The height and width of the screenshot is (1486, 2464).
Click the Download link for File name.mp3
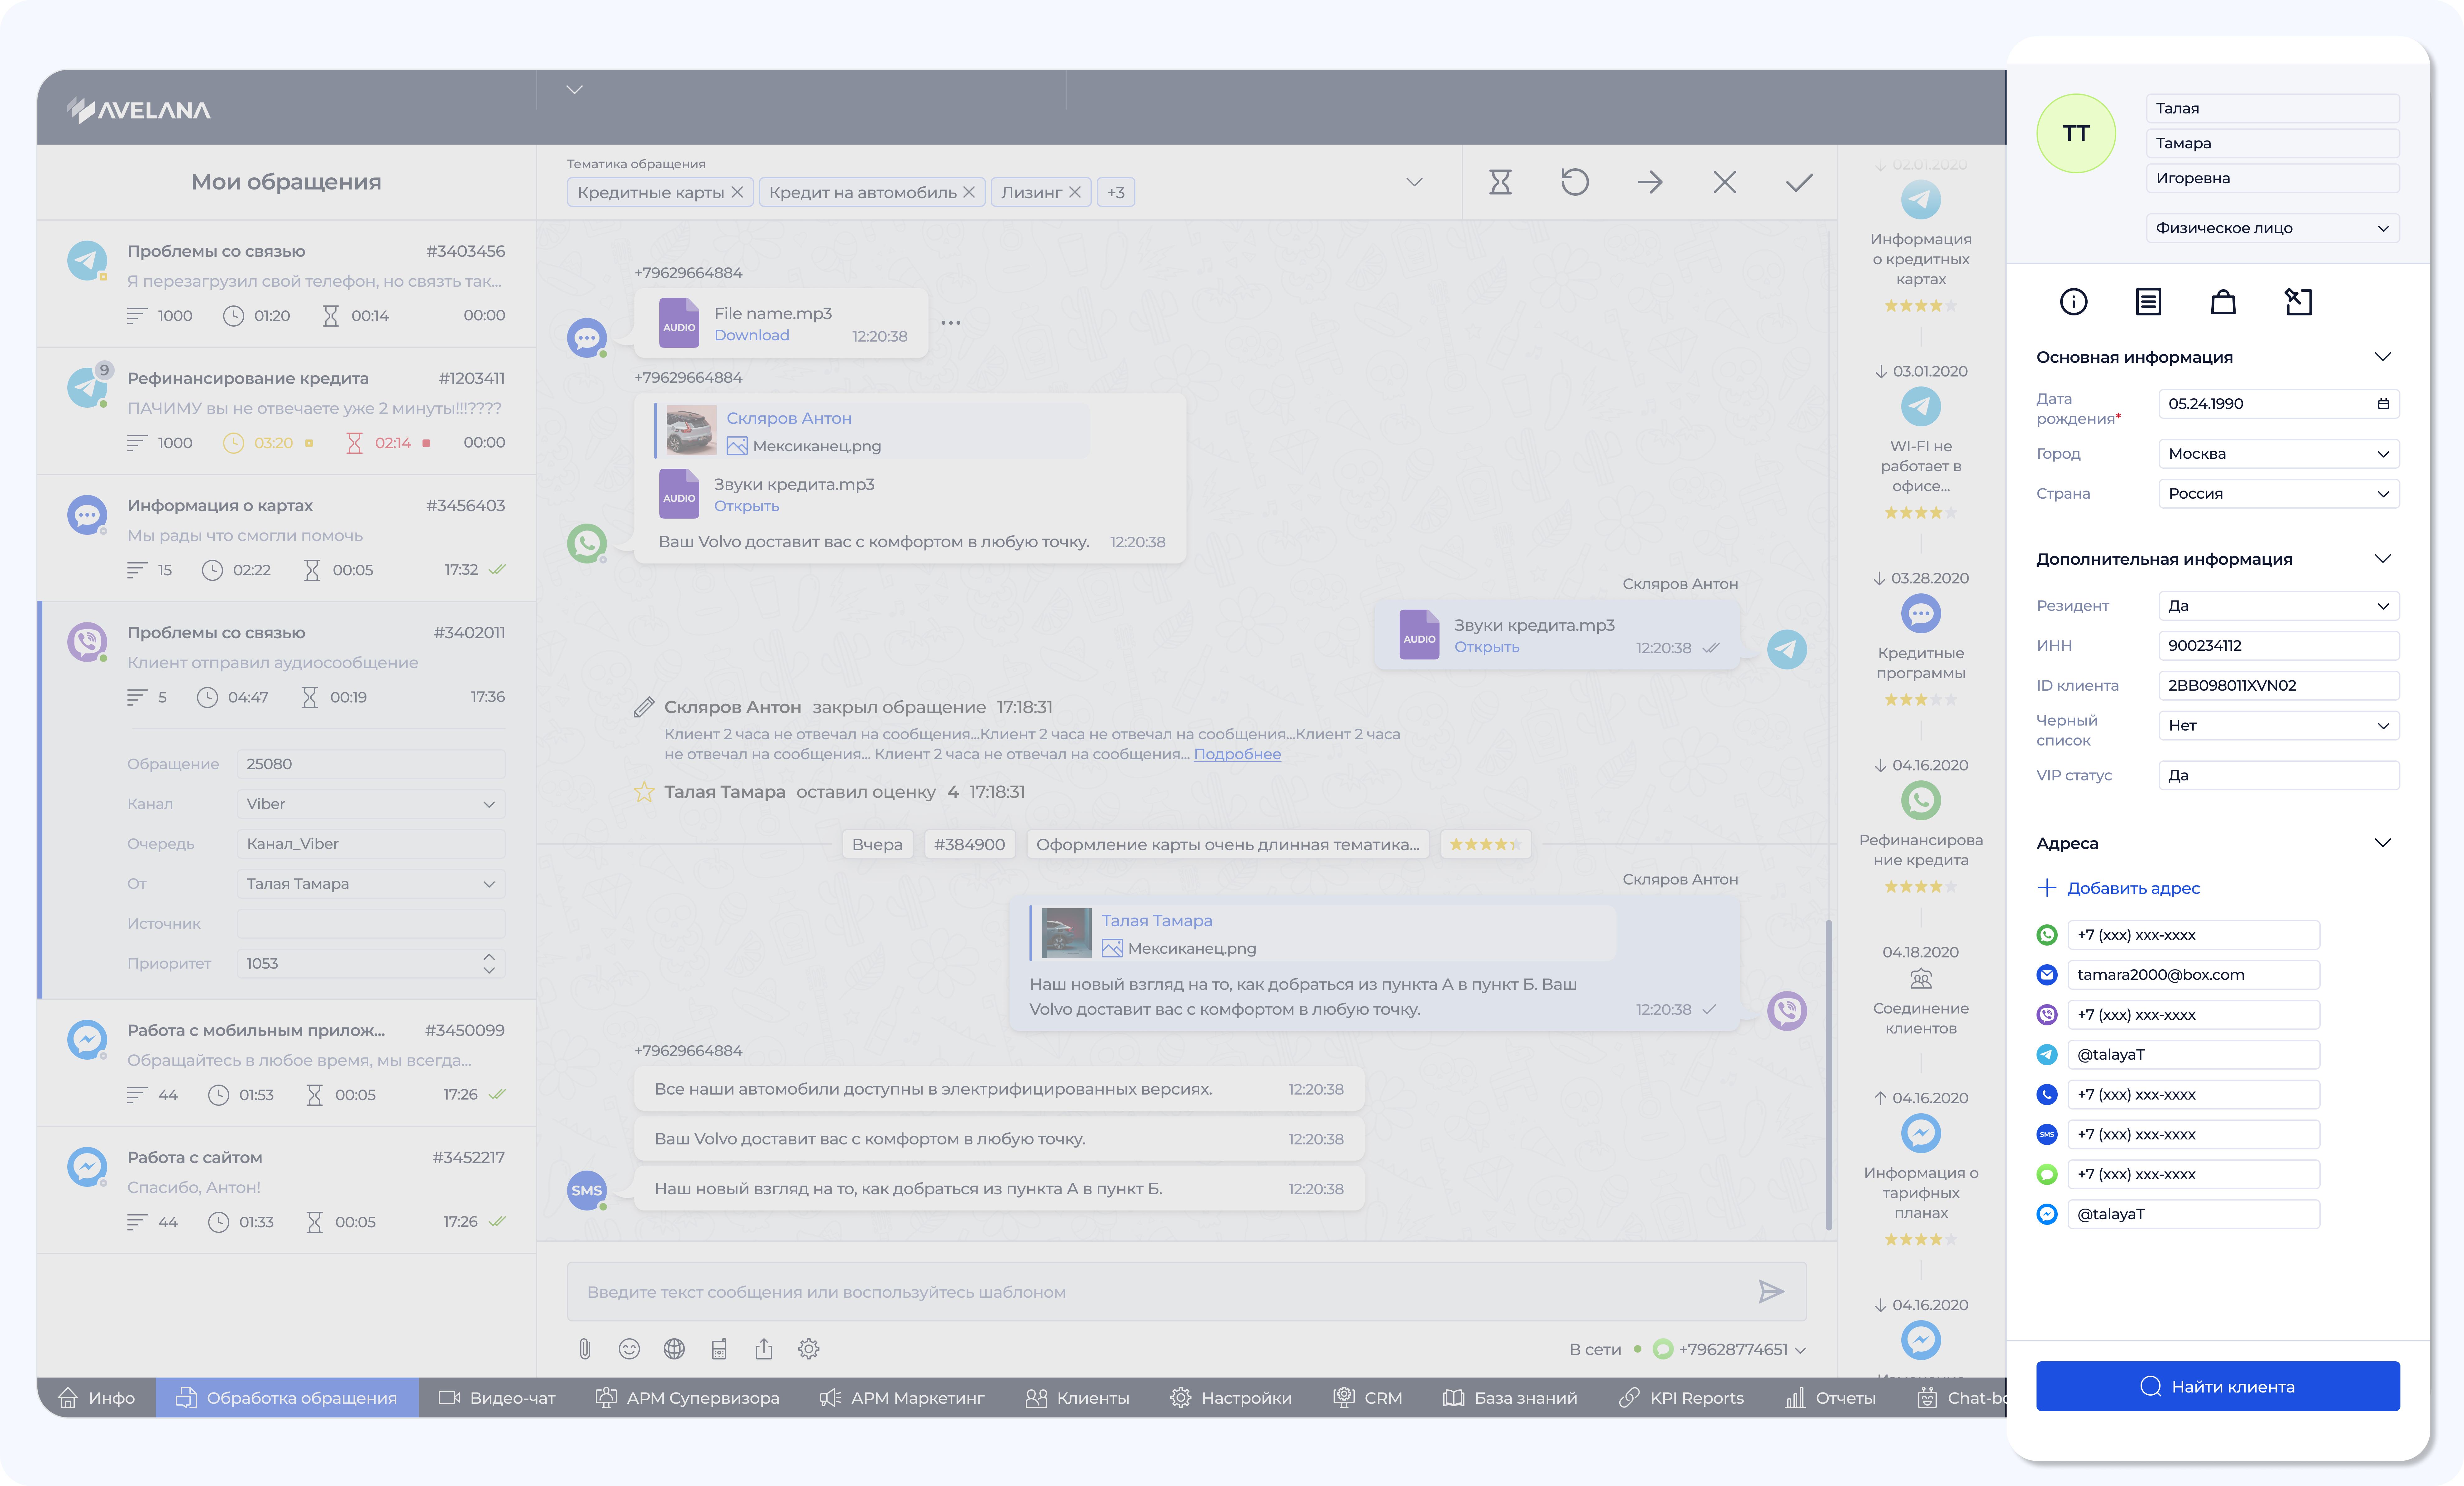(752, 336)
